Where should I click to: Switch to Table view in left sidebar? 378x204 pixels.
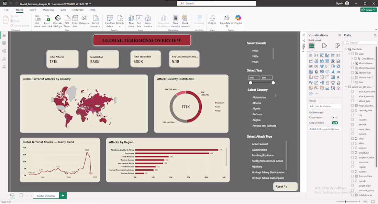(4, 43)
